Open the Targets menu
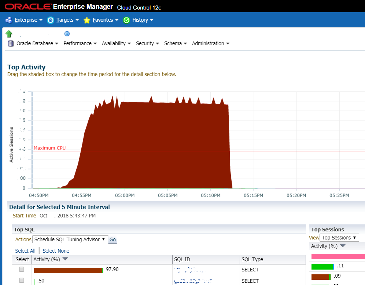 [67, 20]
